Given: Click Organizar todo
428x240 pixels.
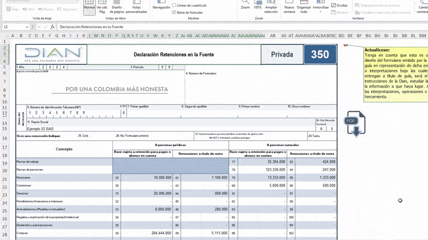Looking at the screenshot, I should point(304,8).
